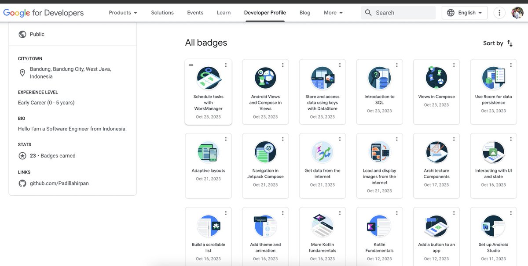Open options menu on Interacting with UI card

[x=511, y=139]
